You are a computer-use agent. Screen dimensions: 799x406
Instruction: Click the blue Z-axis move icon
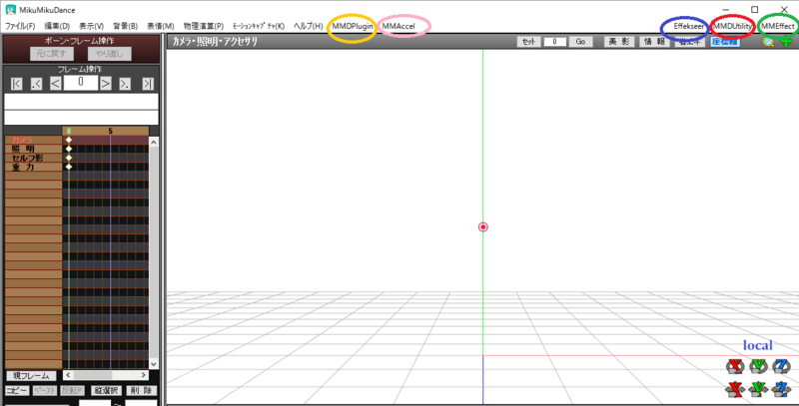pyautogui.click(x=780, y=389)
